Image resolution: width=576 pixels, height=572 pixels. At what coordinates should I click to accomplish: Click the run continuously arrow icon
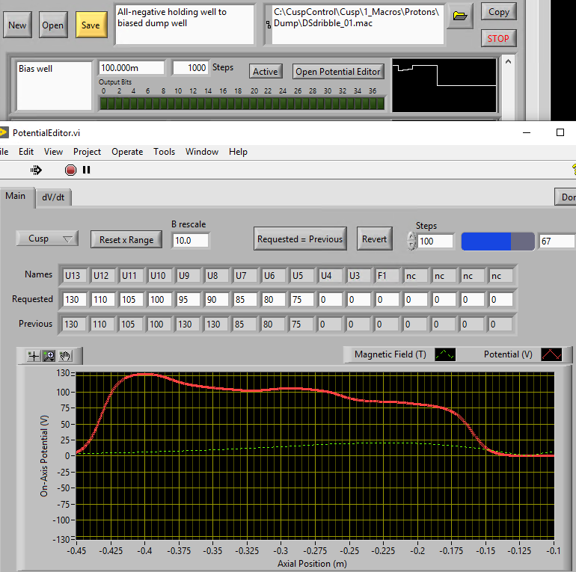[x=35, y=170]
